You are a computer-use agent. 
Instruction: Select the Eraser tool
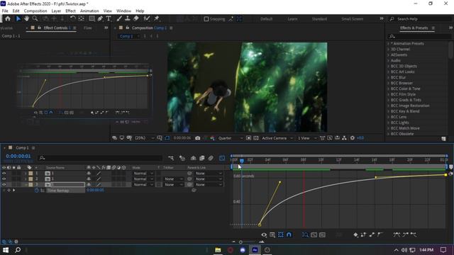point(135,18)
